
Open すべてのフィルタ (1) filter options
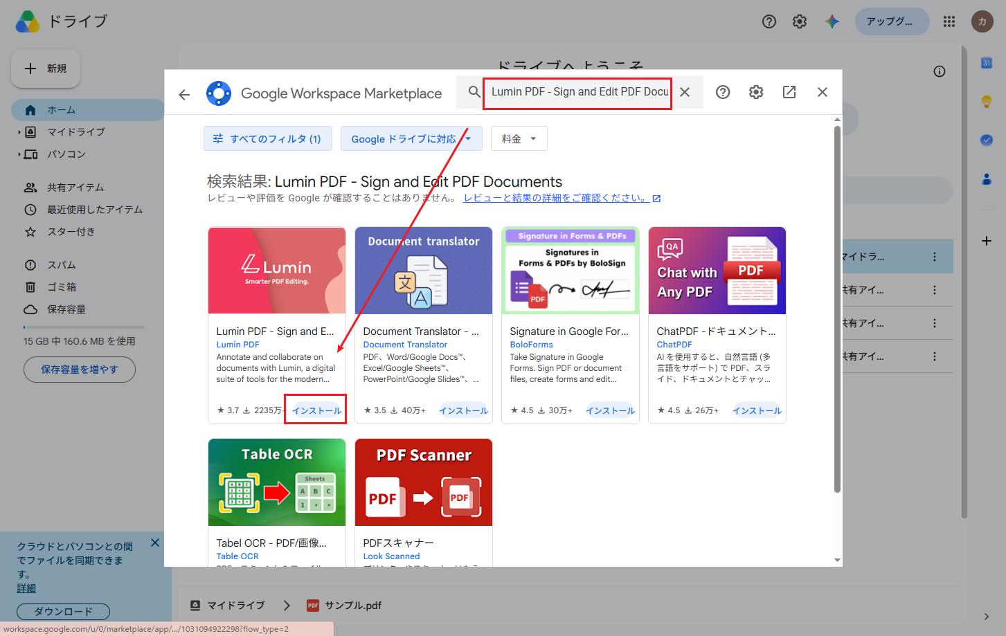coord(267,138)
